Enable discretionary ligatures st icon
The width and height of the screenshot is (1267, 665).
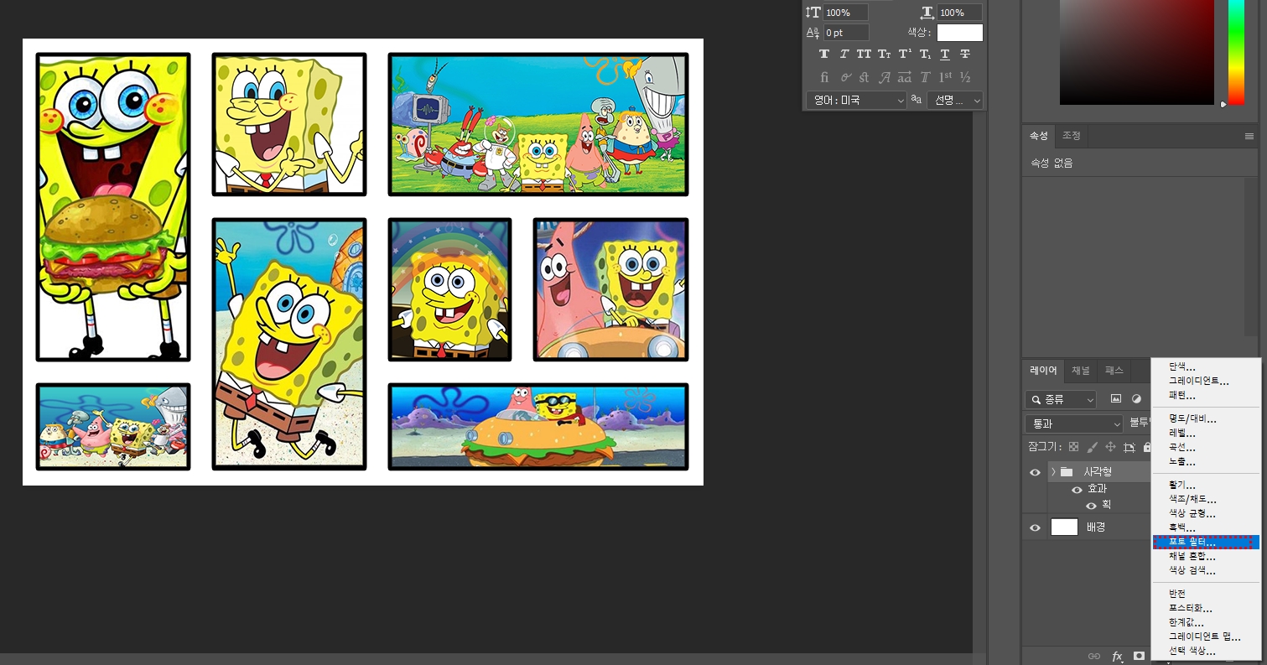coord(864,77)
